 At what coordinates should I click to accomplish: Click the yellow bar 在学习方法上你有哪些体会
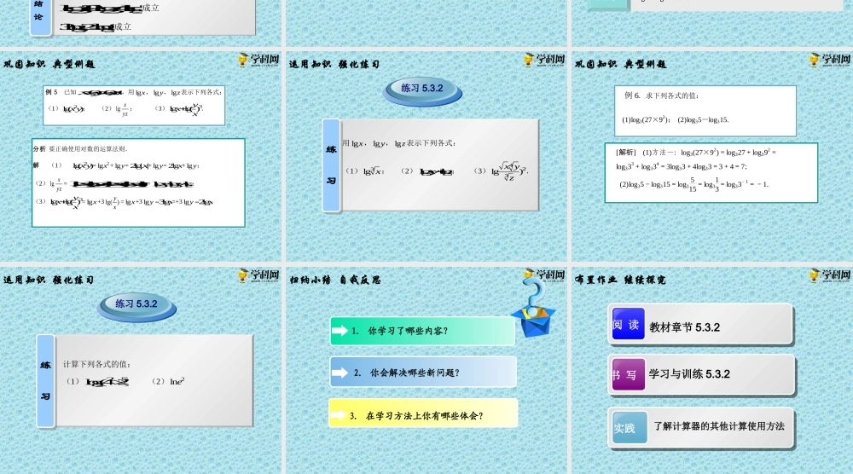[x=423, y=413]
